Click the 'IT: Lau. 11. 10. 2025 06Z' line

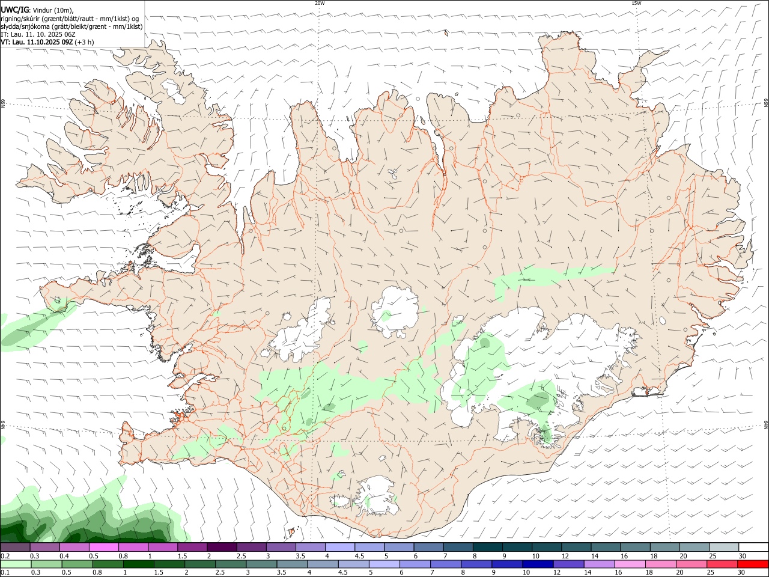[x=37, y=34]
